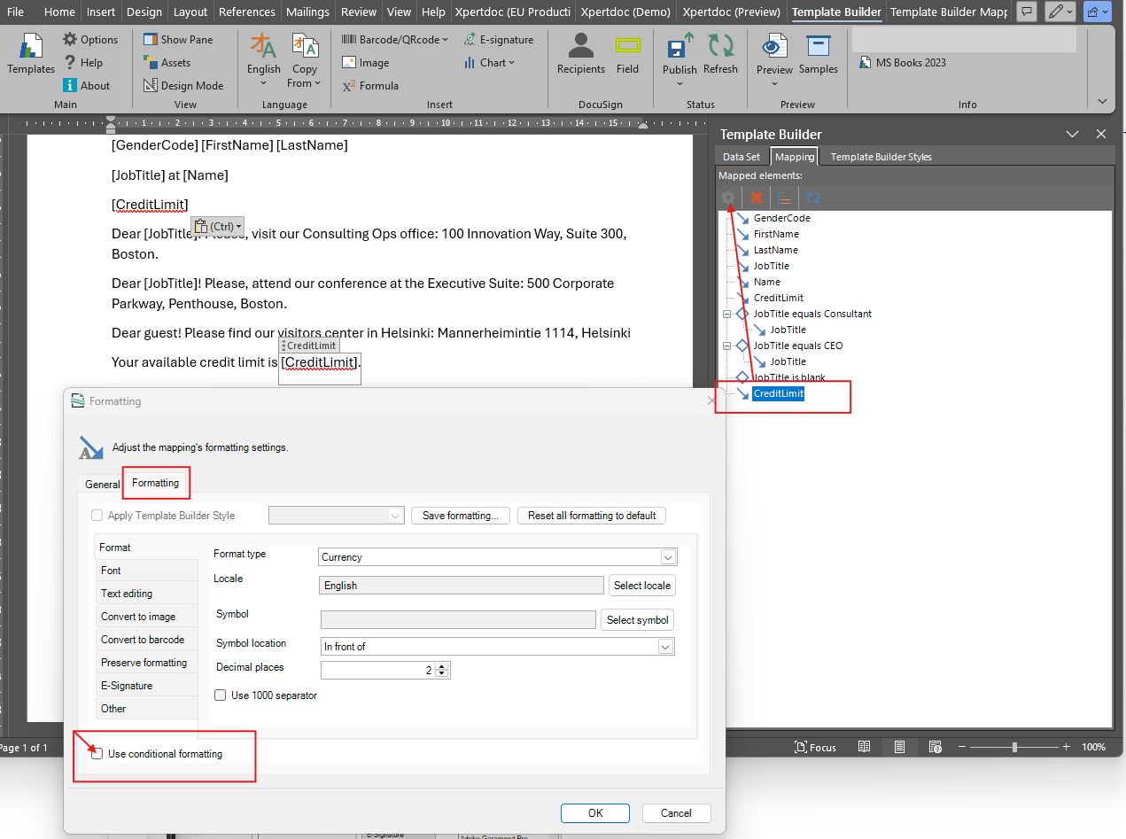Open Assets in the View group
The height and width of the screenshot is (839, 1126).
[x=167, y=63]
